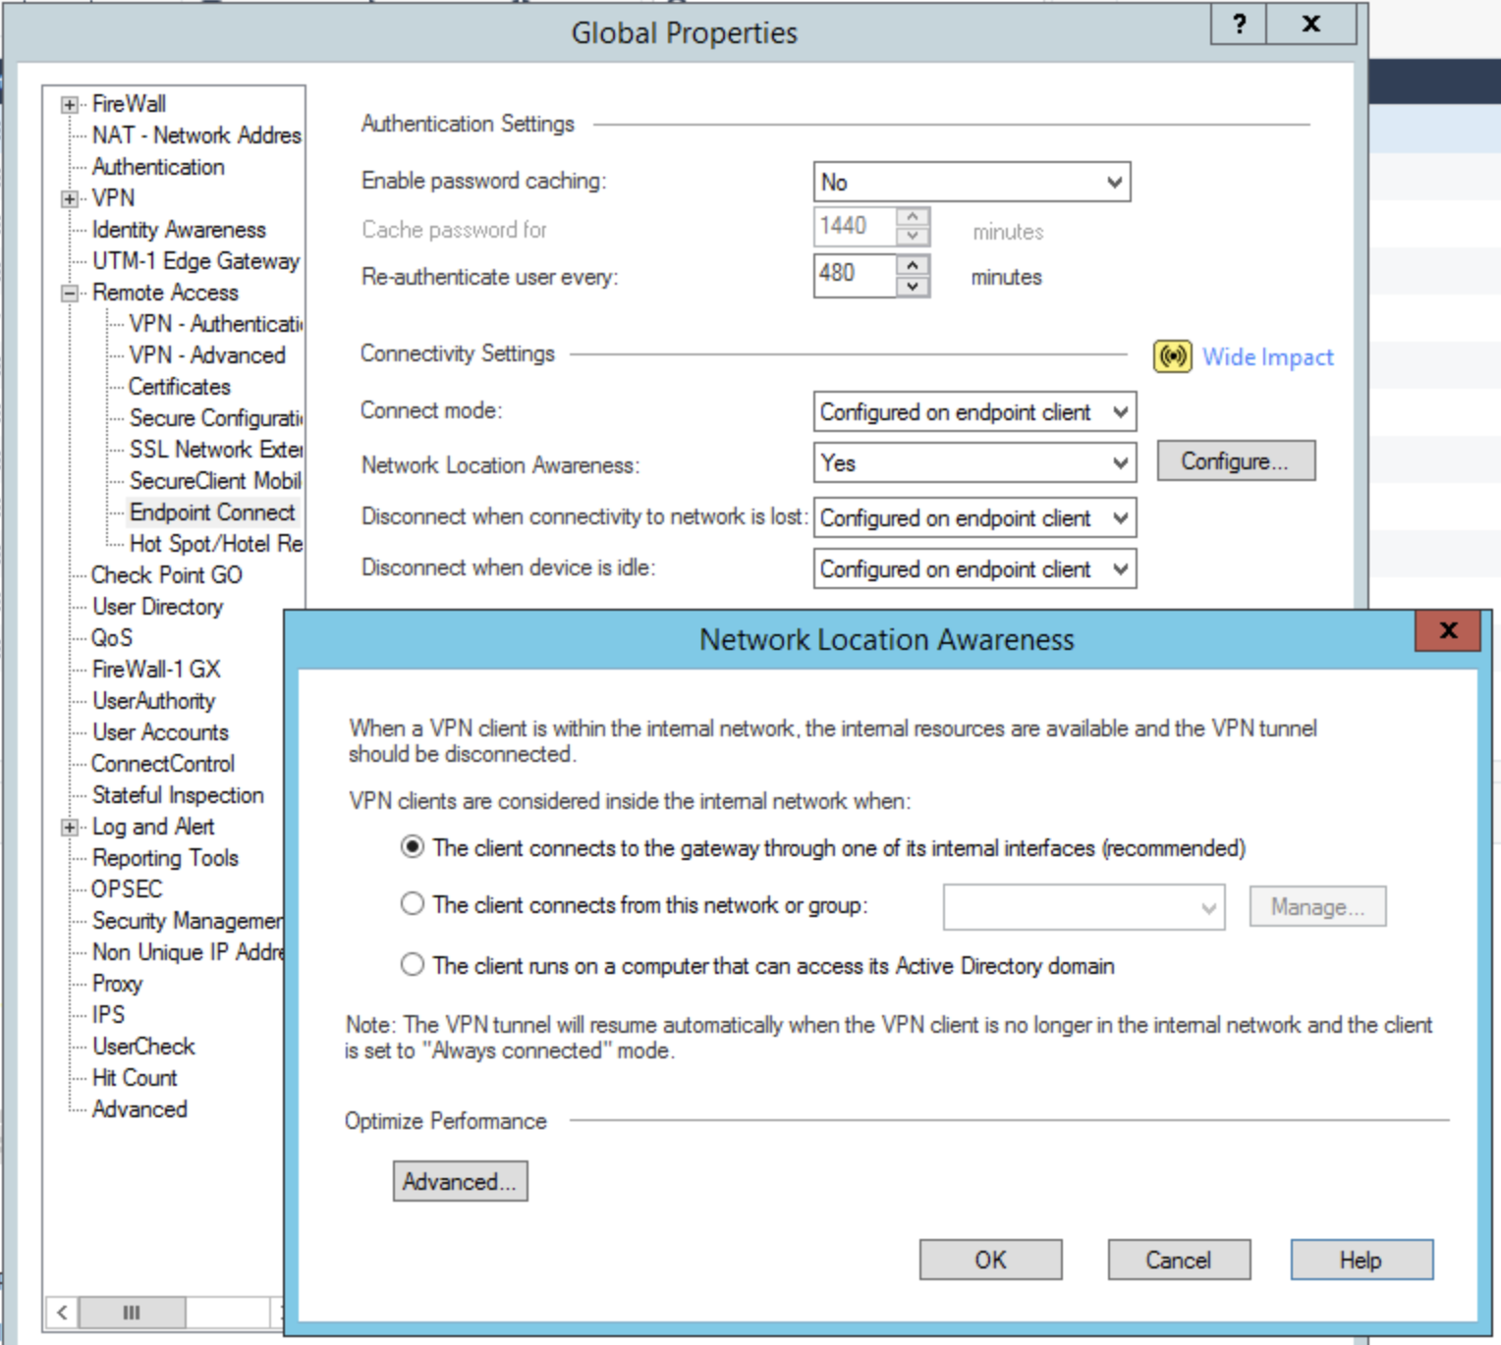The width and height of the screenshot is (1501, 1345).
Task: Select Check Point GO tree item
Action: click(x=167, y=575)
